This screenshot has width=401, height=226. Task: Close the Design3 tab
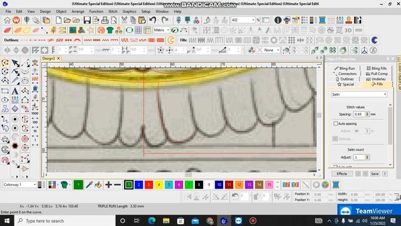[58, 58]
